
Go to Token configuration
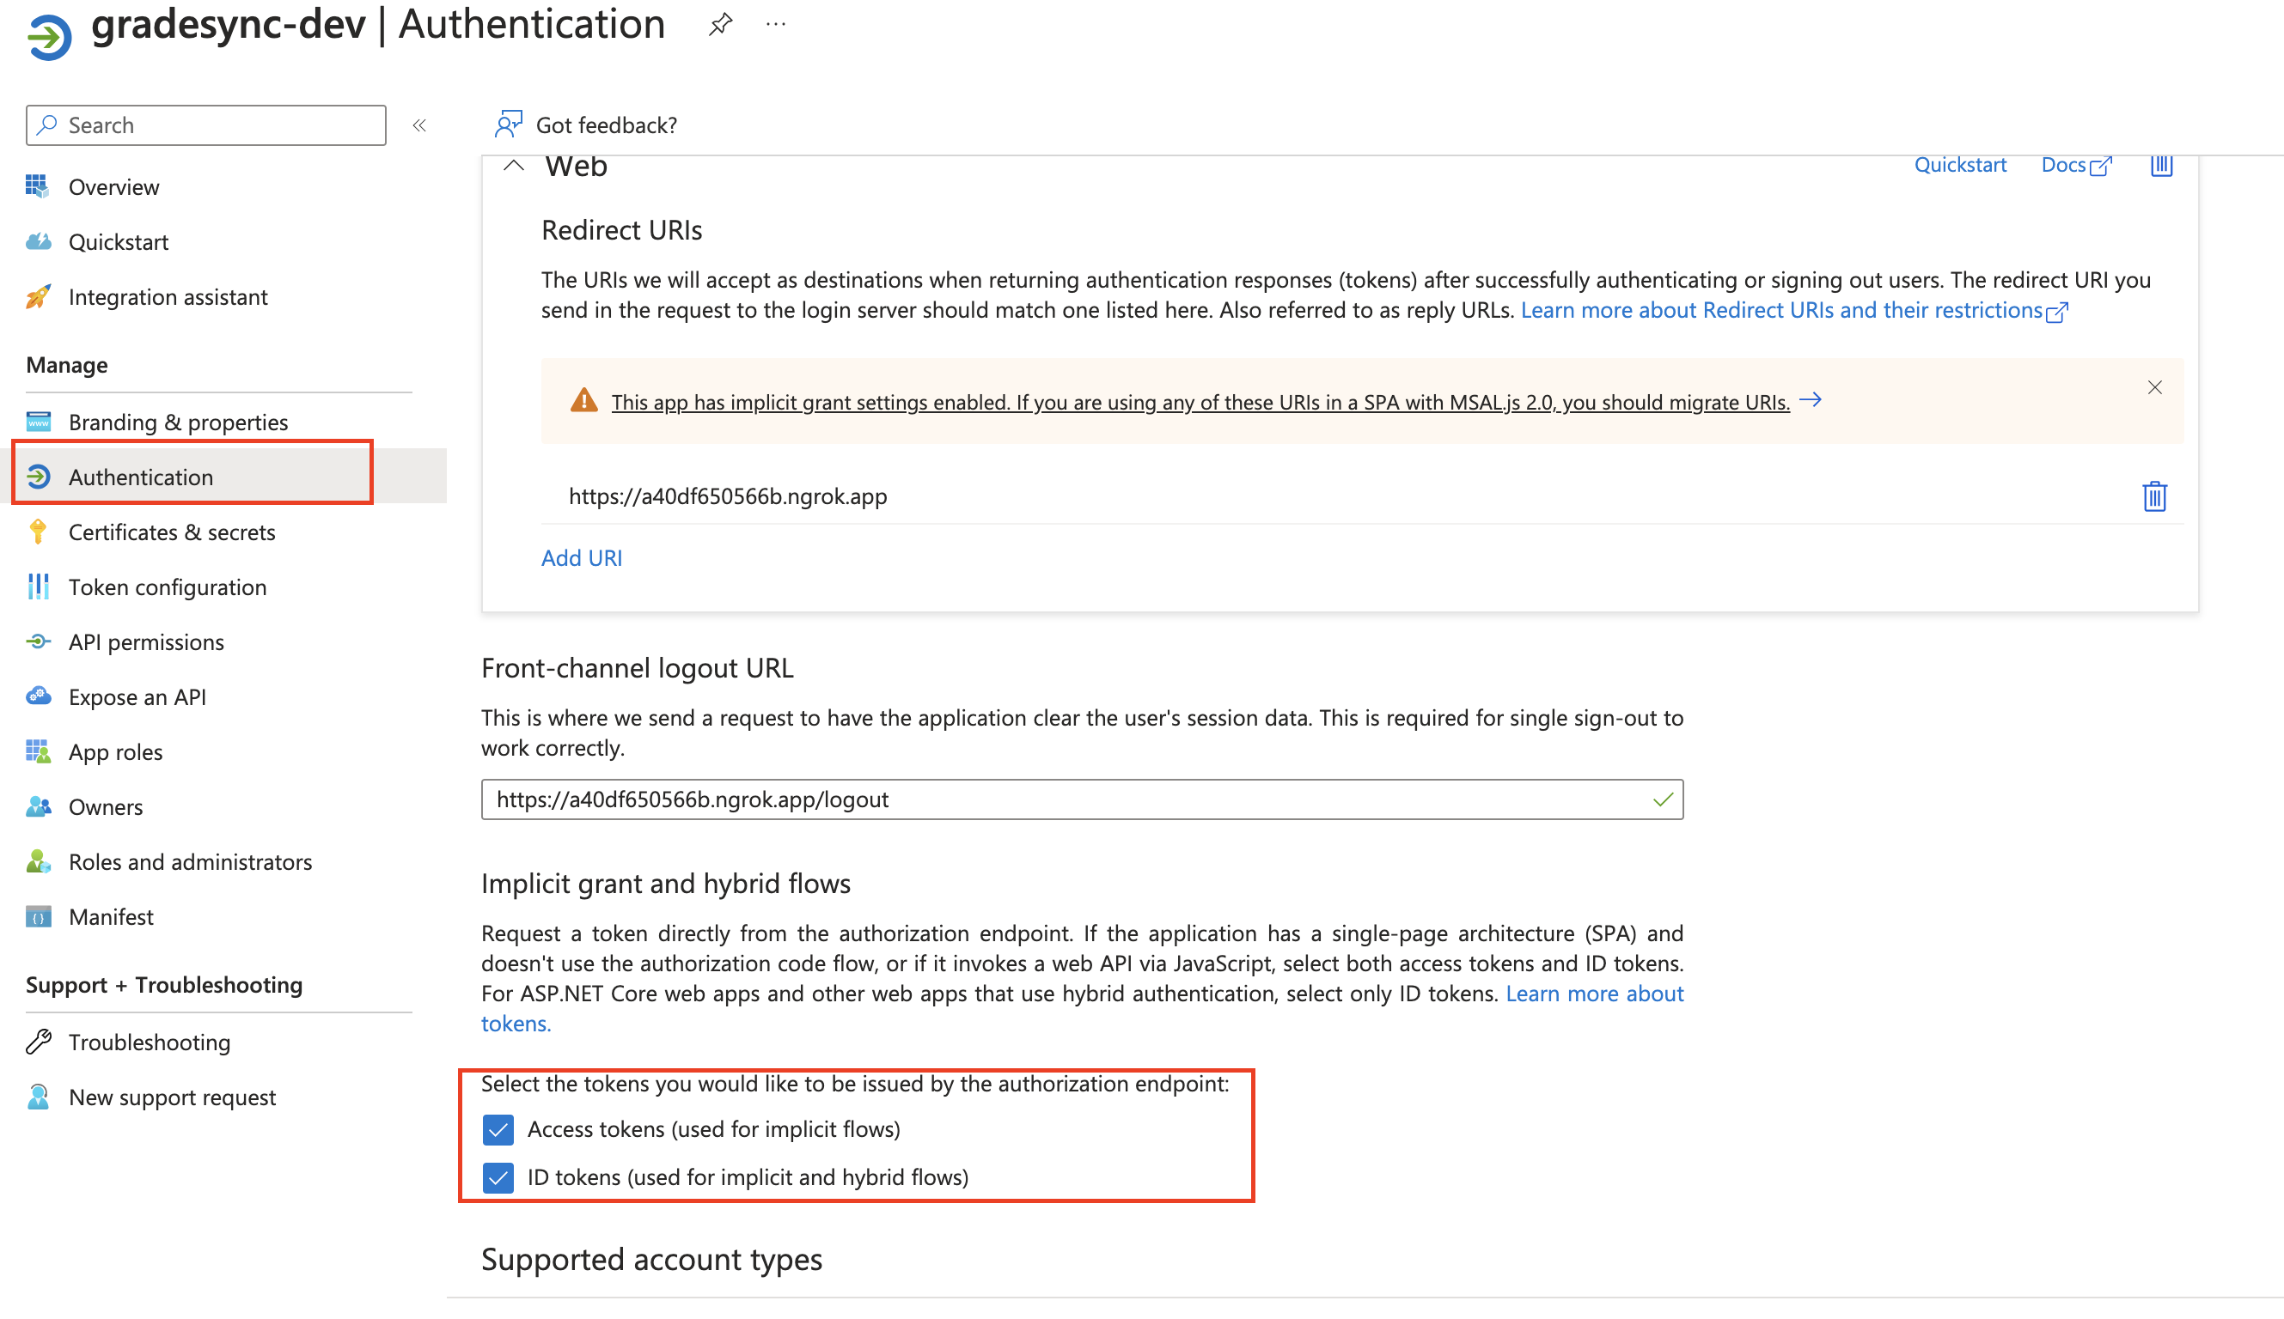click(x=167, y=587)
